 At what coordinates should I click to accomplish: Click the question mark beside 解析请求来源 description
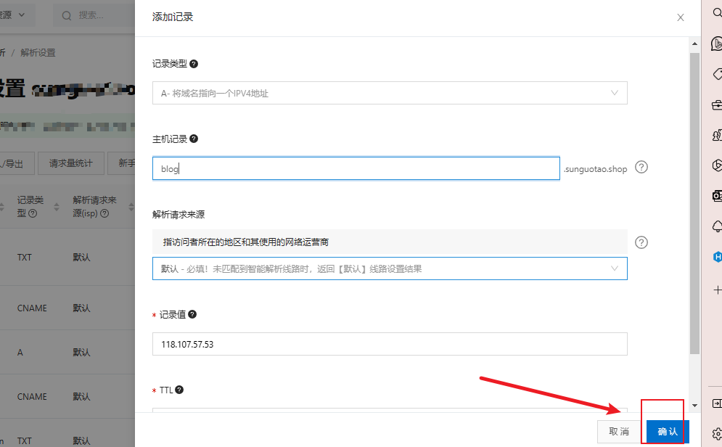(x=641, y=242)
